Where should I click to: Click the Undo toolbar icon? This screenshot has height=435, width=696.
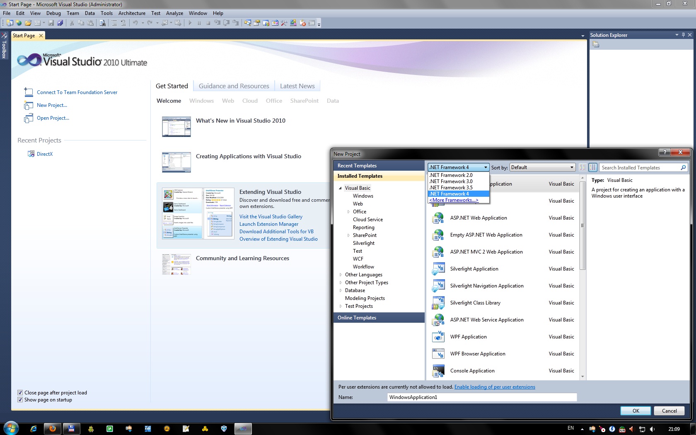(x=135, y=23)
